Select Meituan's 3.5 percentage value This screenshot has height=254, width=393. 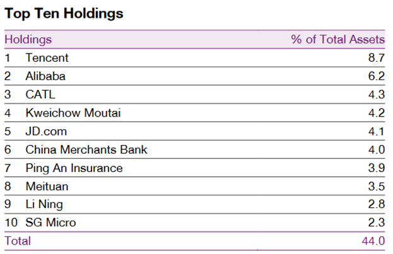point(377,187)
